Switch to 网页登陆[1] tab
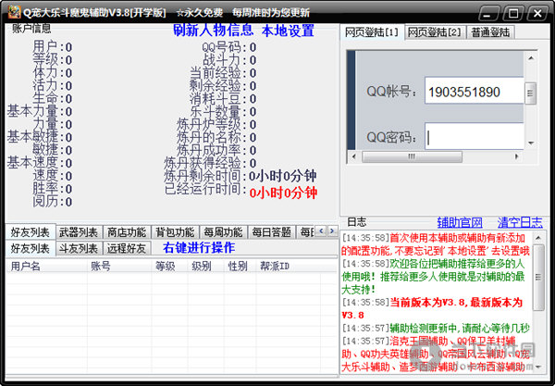Image resolution: width=555 pixels, height=386 pixels. [372, 32]
